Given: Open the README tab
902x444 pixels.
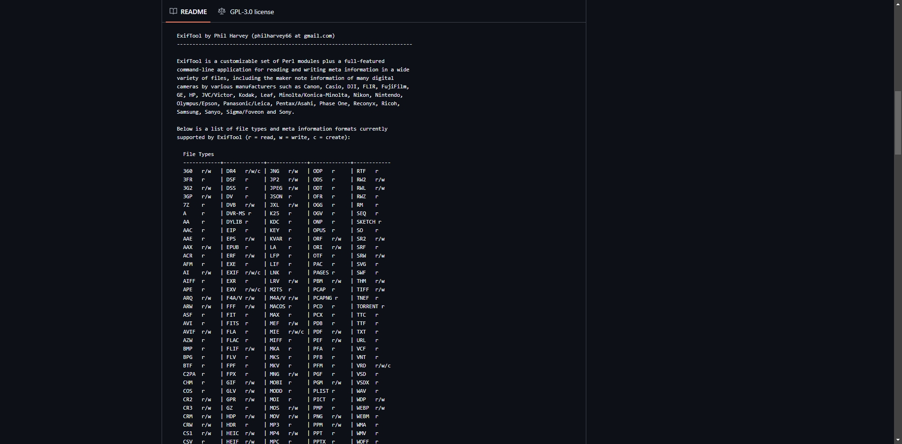Looking at the screenshot, I should coord(188,12).
